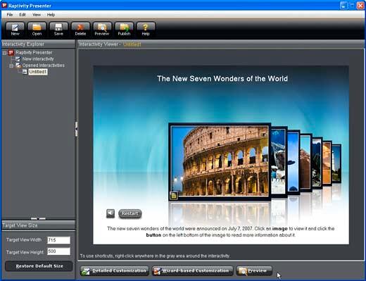Click the Publish toolbar icon
Image resolution: width=366 pixels, height=281 pixels.
tap(124, 30)
